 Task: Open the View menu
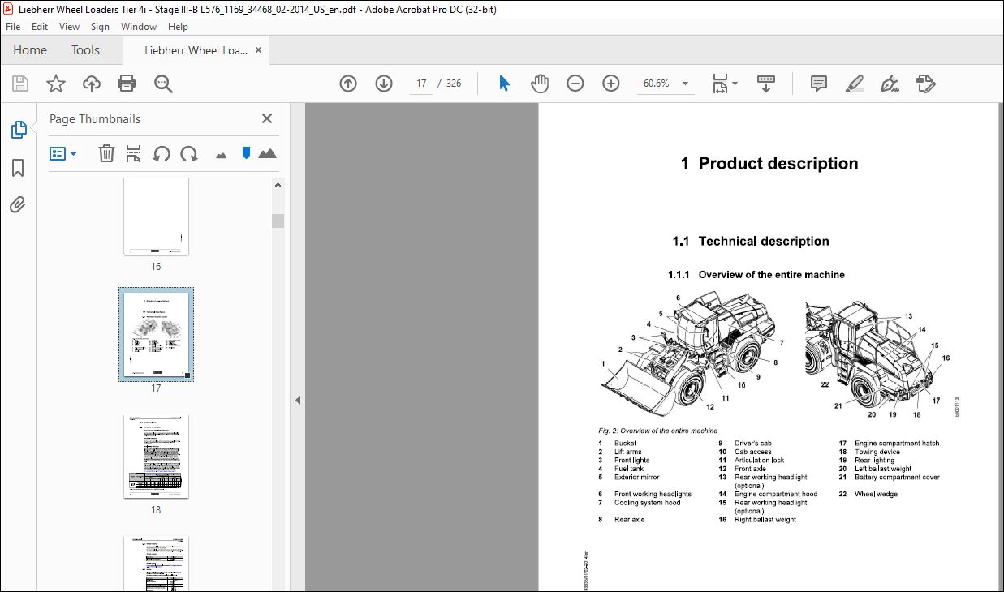tap(69, 27)
